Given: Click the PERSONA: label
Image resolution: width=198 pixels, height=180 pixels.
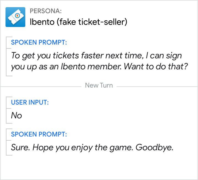Looking at the screenshot, I should (x=46, y=11).
